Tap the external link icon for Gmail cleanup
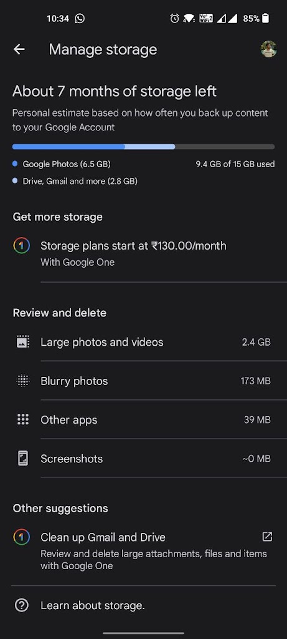The image size is (287, 639). (267, 537)
